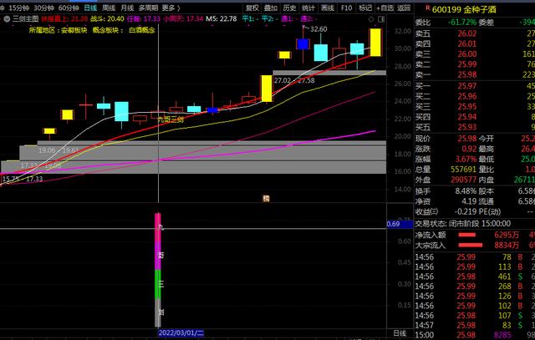Open the F10 company info button

[x=347, y=7]
